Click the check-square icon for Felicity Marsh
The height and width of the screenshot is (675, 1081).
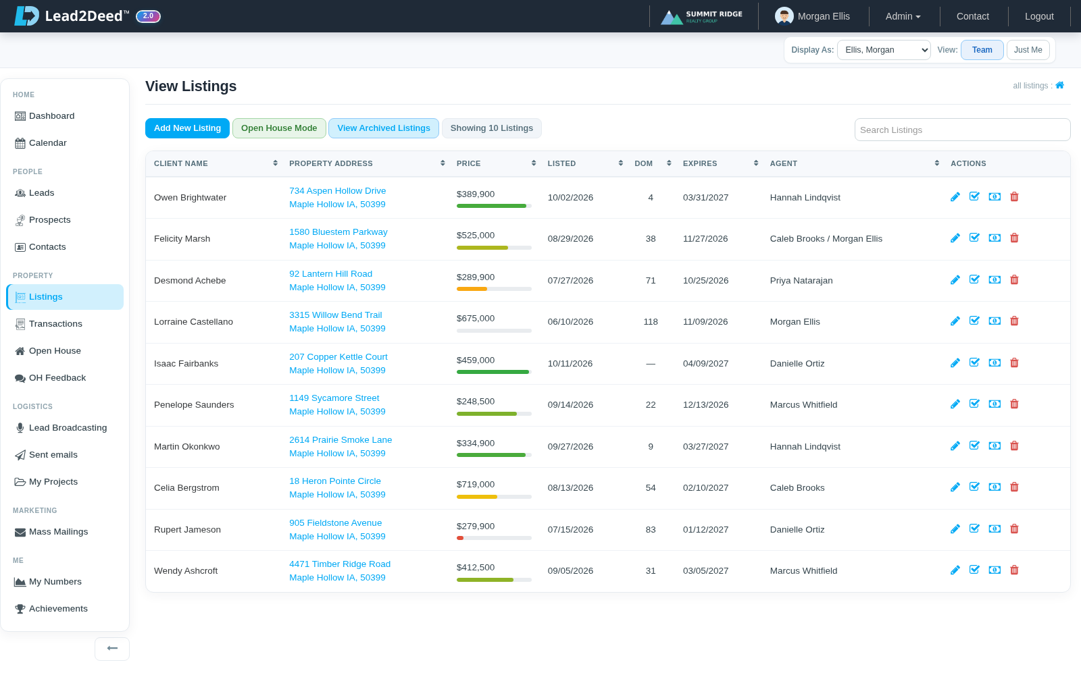tap(974, 238)
